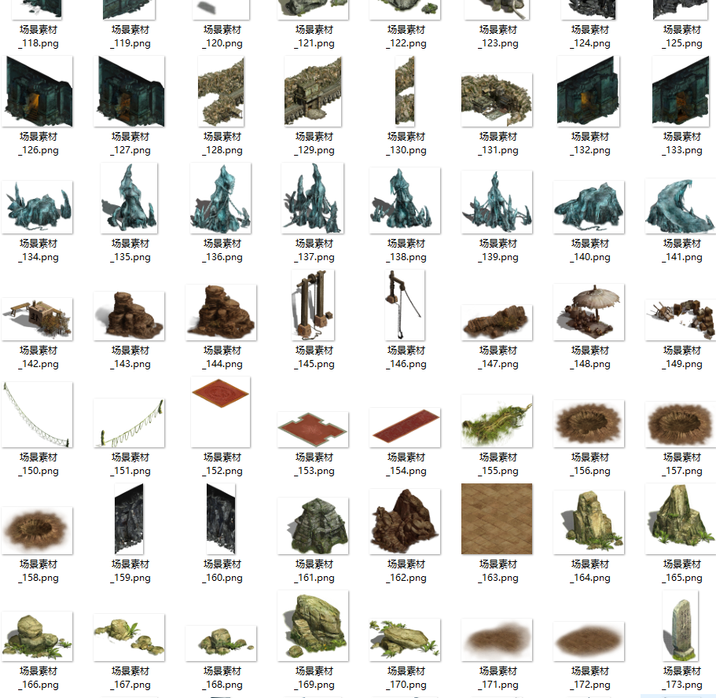The width and height of the screenshot is (716, 698).
Task: Select the 场景素材_145.png wooden post frame
Action: click(x=314, y=305)
